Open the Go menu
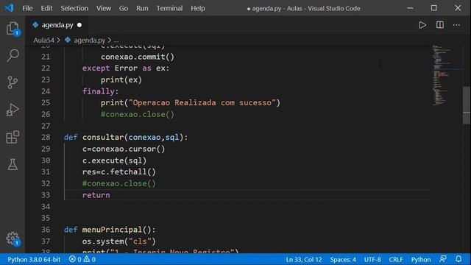This screenshot has height=265, width=471. 124,8
